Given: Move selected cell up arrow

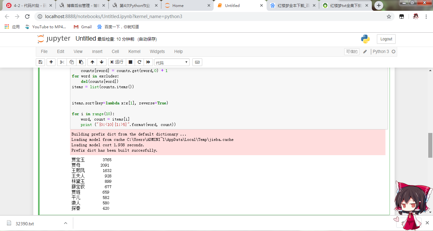Looking at the screenshot, I should 92,62.
